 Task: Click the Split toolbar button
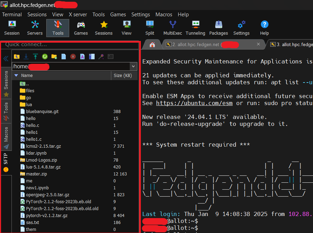(x=150, y=28)
